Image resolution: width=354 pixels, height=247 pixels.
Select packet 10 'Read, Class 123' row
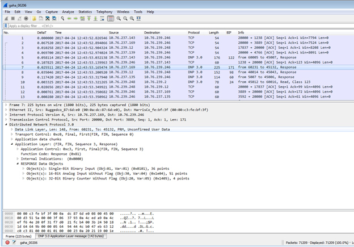(178, 82)
